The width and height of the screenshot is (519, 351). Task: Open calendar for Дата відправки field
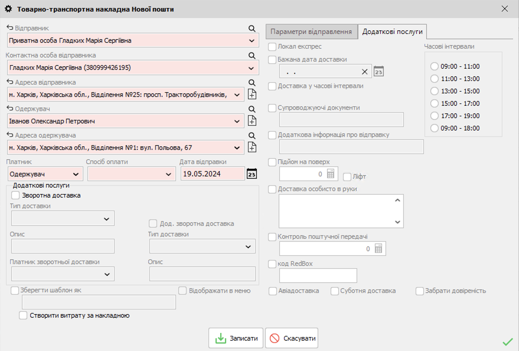pos(252,174)
